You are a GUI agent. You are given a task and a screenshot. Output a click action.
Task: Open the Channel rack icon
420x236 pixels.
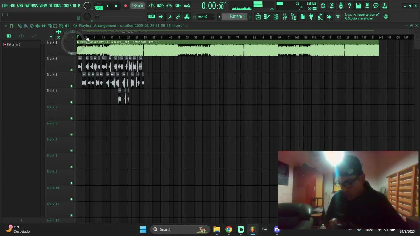[276, 17]
